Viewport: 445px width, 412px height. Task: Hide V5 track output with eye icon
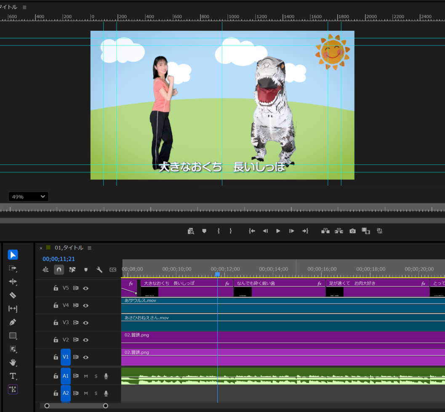click(86, 288)
